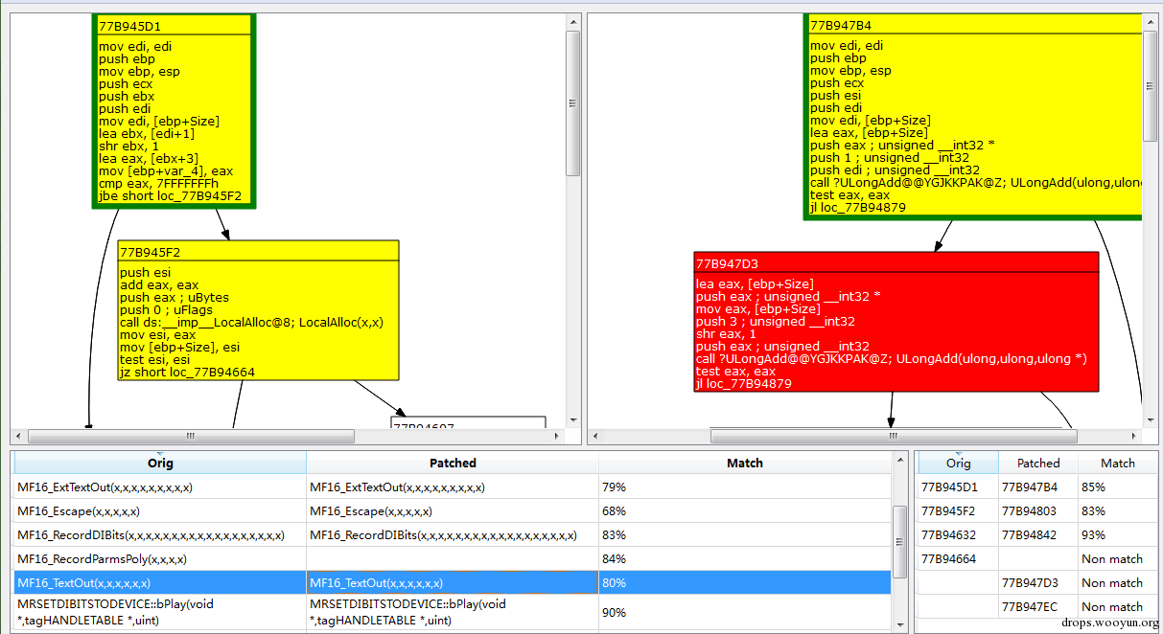The width and height of the screenshot is (1163, 634).
Task: Click Patched header in block match table
Action: 1038,463
